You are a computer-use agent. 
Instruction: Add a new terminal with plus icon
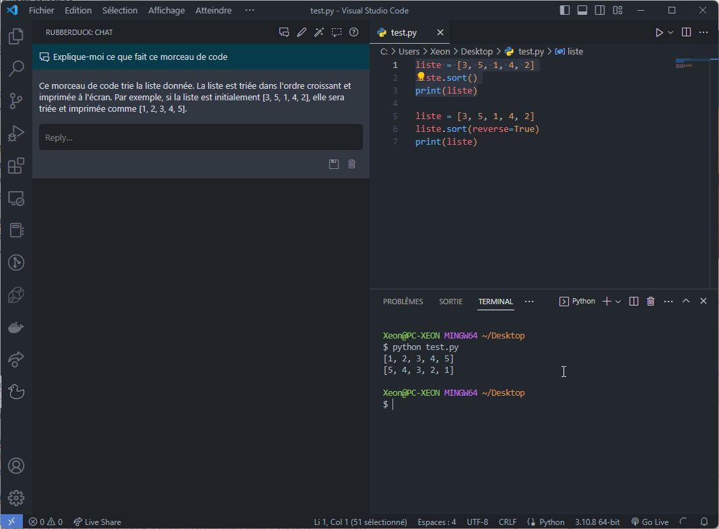point(607,301)
